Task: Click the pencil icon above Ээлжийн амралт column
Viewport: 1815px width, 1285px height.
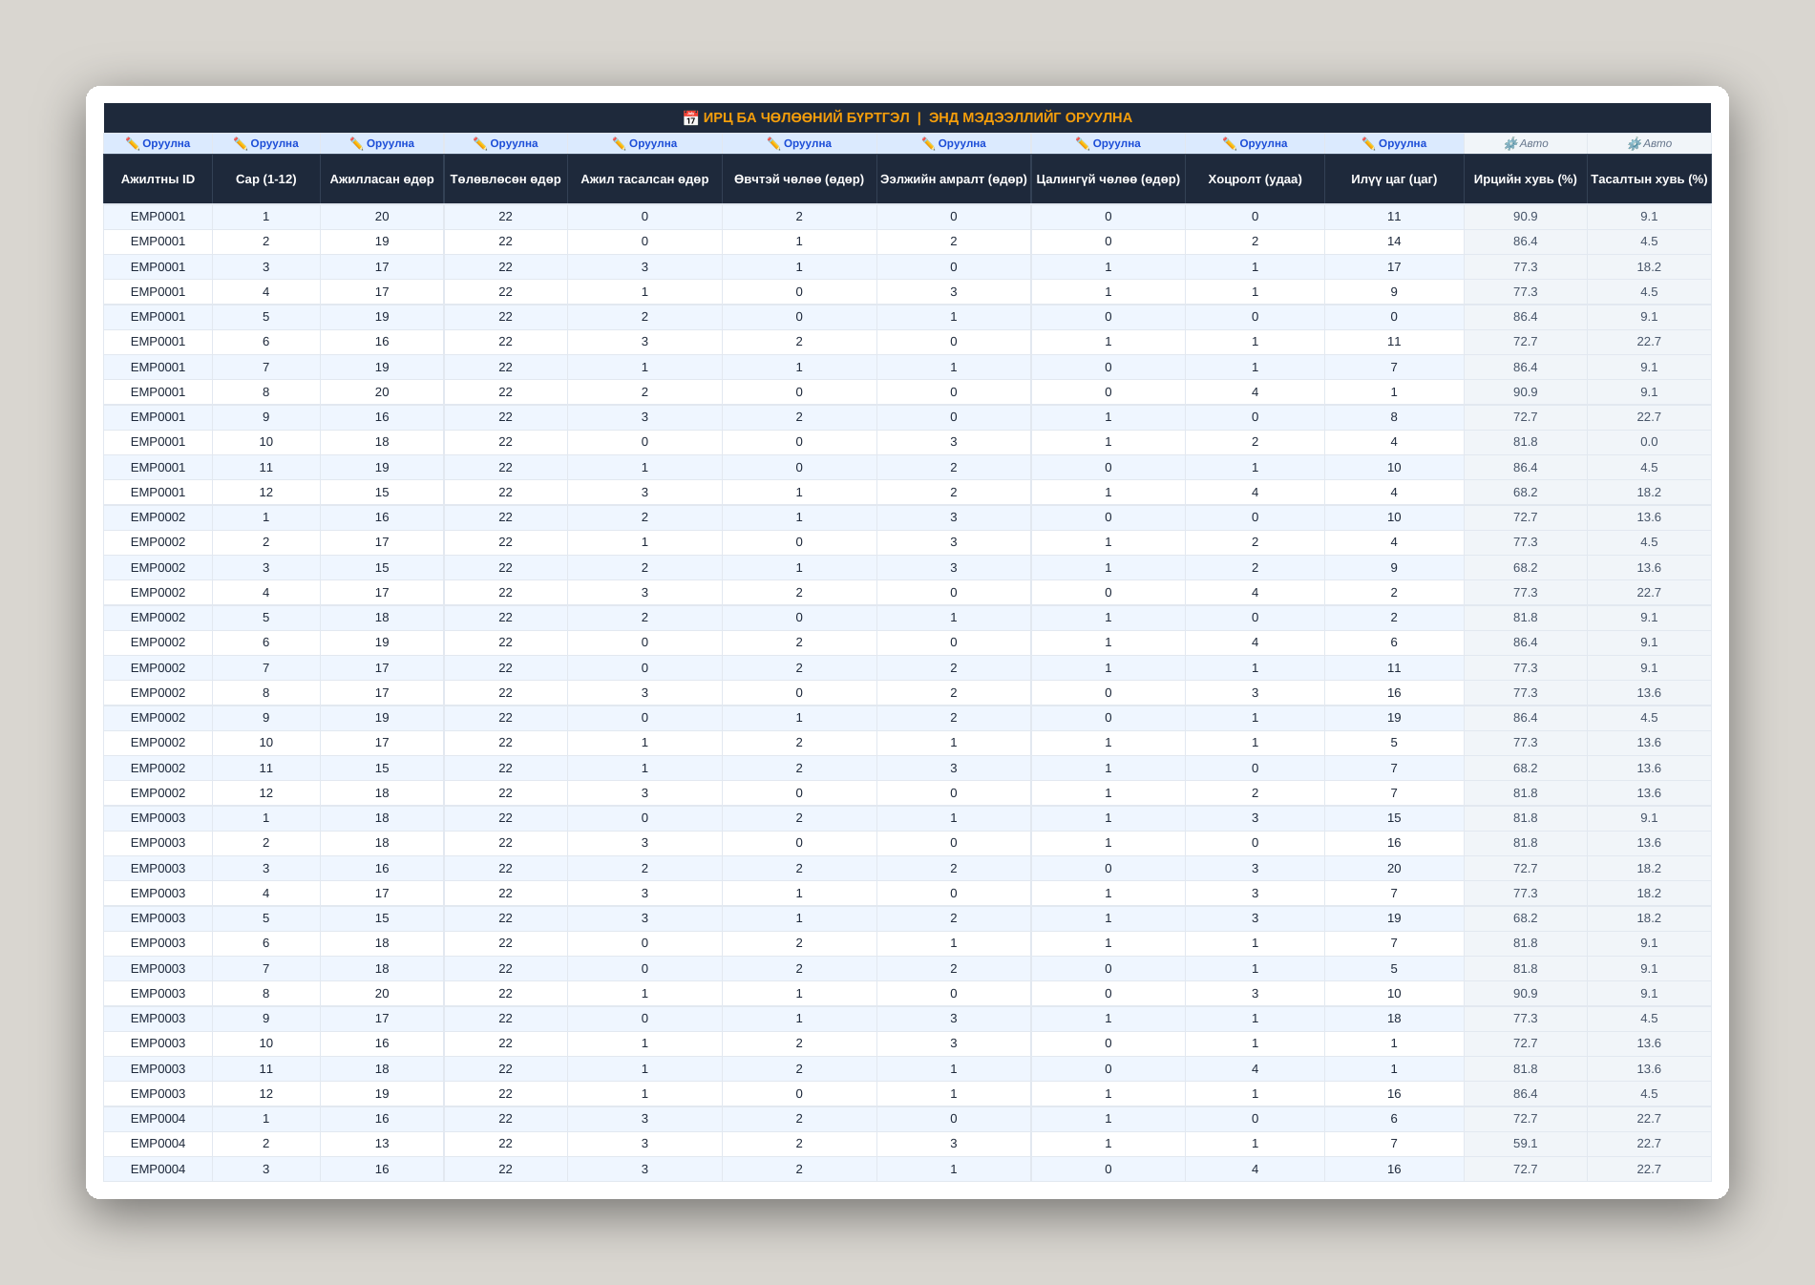Action: (x=928, y=143)
